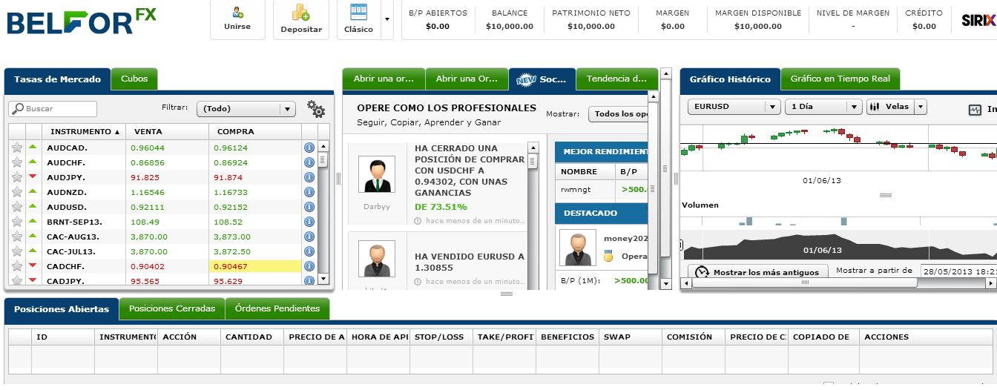Open the EURUSD symbol dropdown
Image resolution: width=997 pixels, height=390 pixels.
tap(734, 107)
